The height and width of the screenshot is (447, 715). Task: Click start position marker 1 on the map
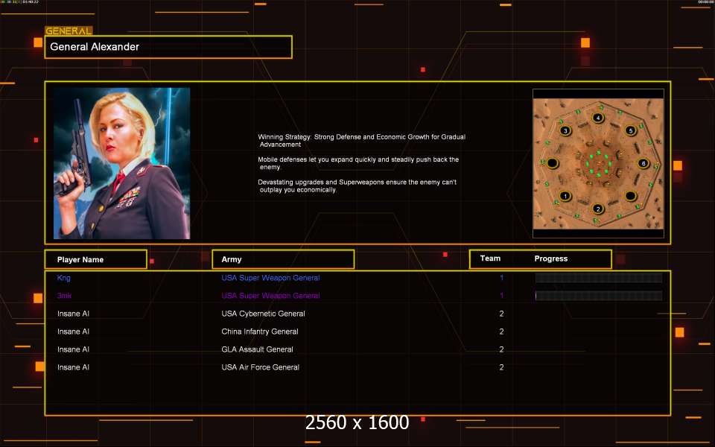[x=565, y=196]
